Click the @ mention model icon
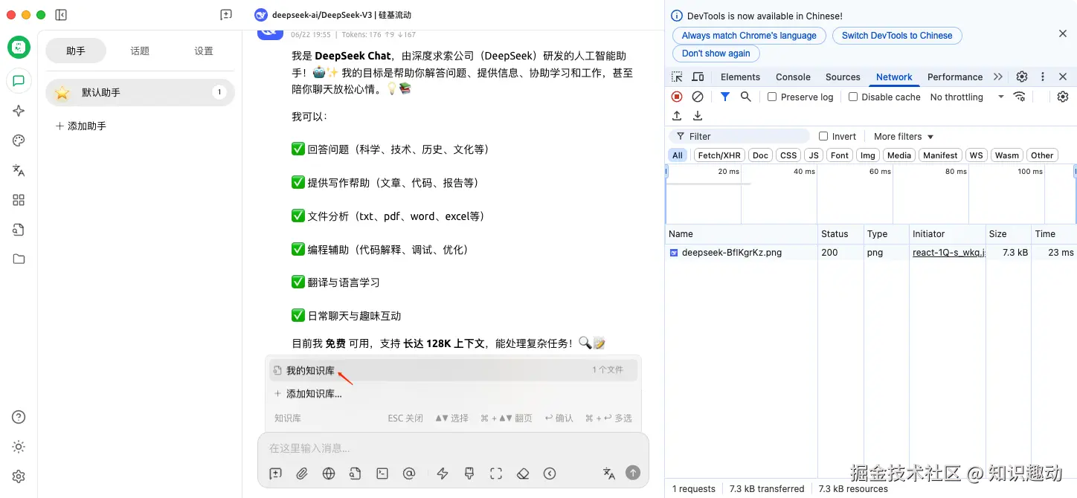 pyautogui.click(x=408, y=473)
